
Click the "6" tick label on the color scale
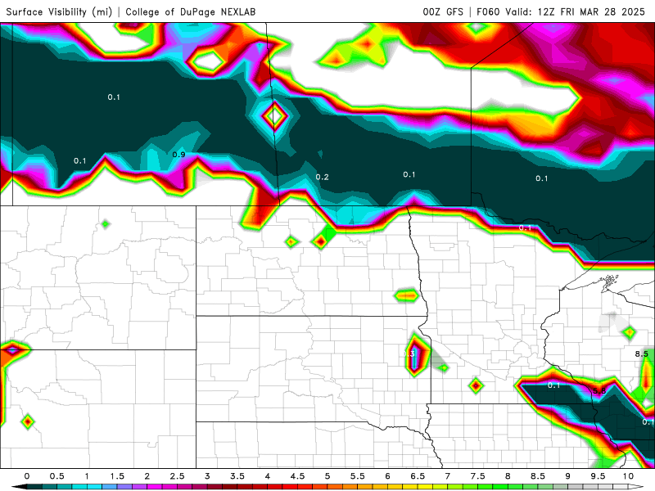coord(387,476)
